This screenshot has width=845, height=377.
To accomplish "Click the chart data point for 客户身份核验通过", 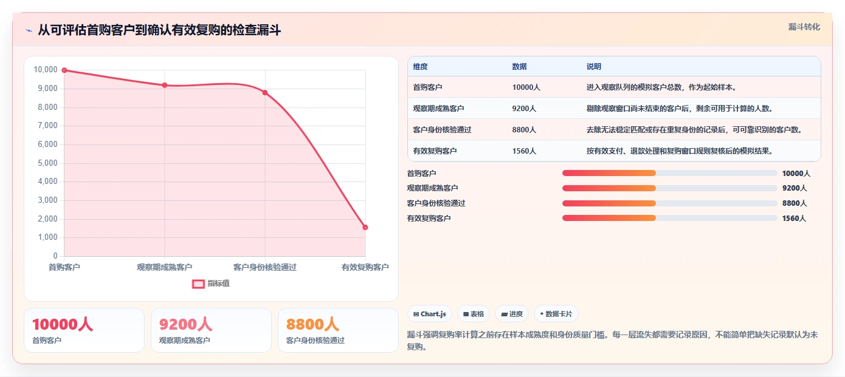I will pos(265,92).
